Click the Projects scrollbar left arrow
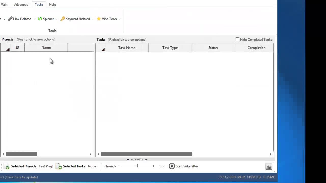326x183 pixels. (3, 154)
